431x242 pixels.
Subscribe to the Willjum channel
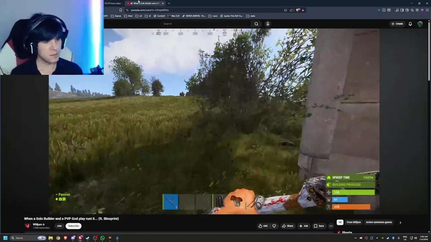(x=73, y=226)
